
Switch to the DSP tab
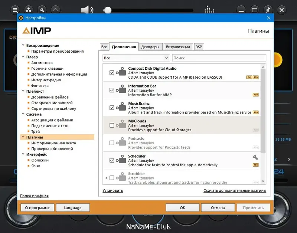[199, 47]
